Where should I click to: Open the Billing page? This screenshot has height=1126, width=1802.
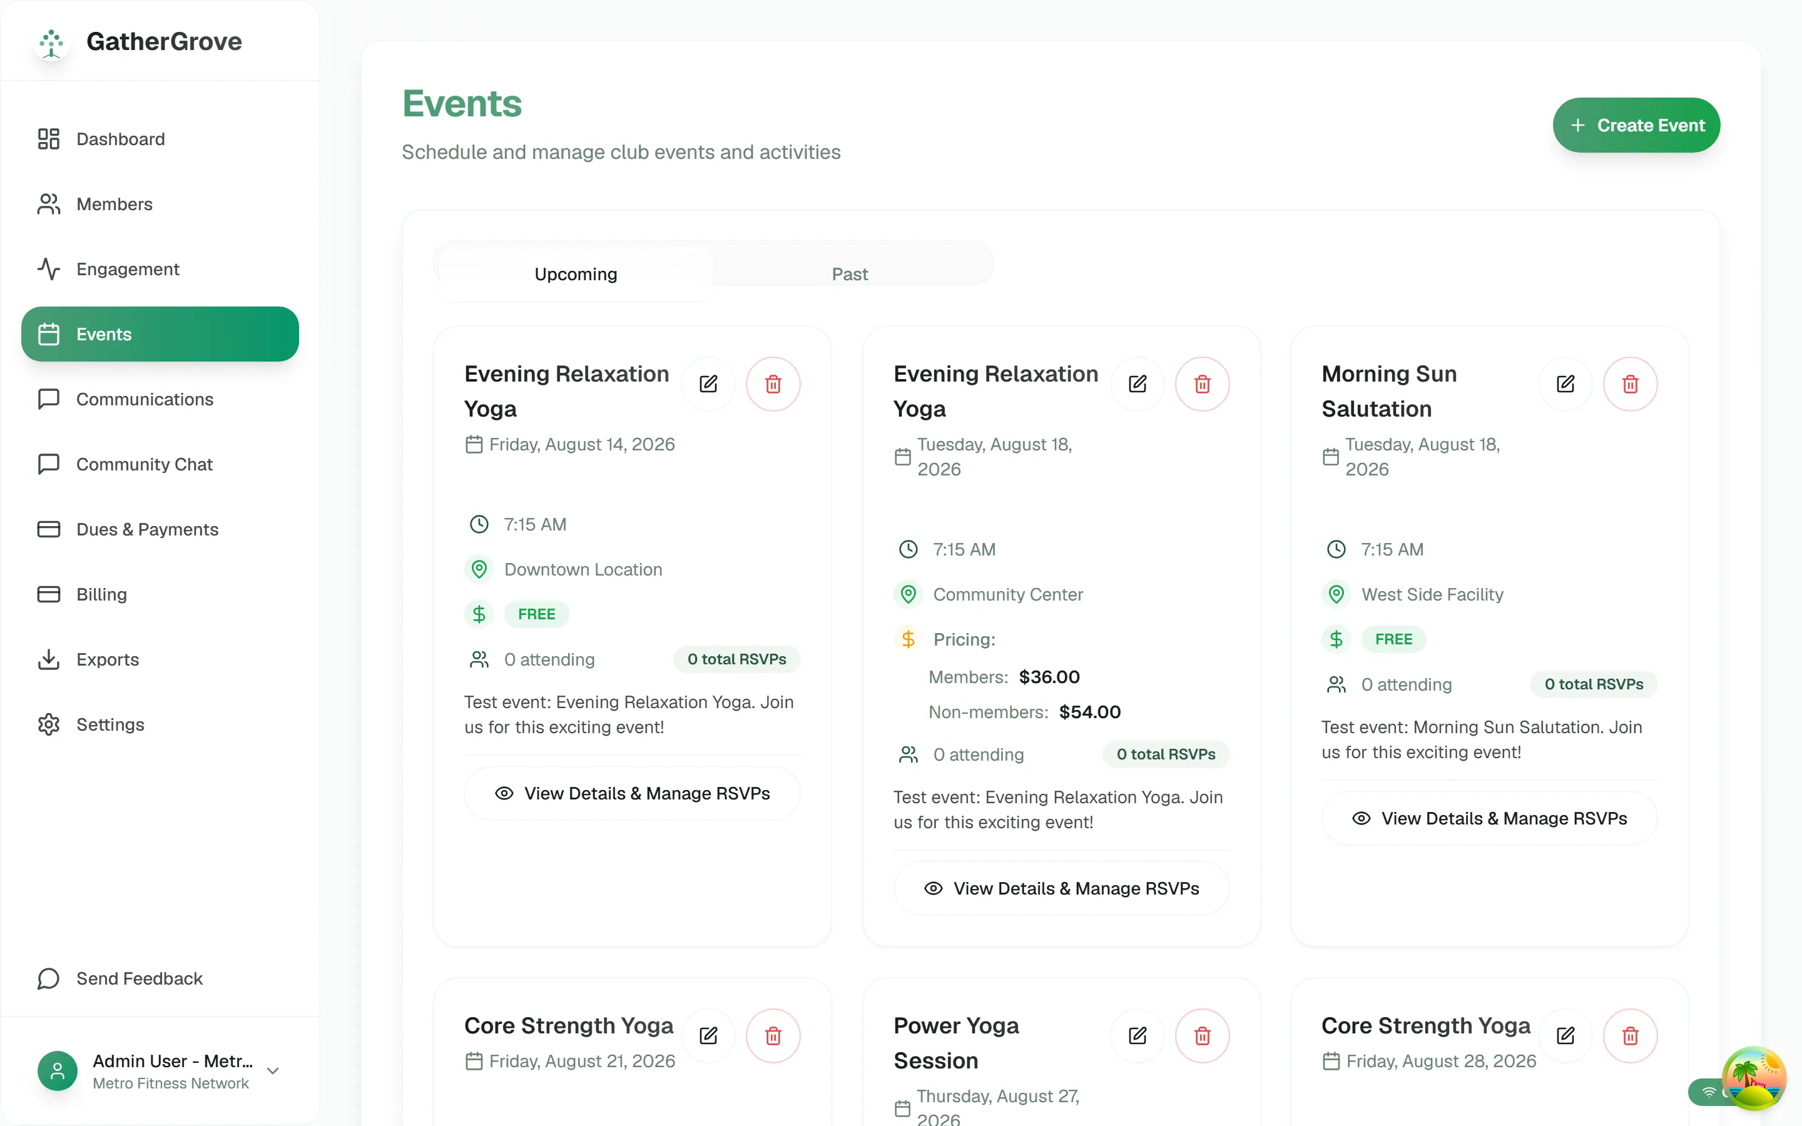point(160,594)
